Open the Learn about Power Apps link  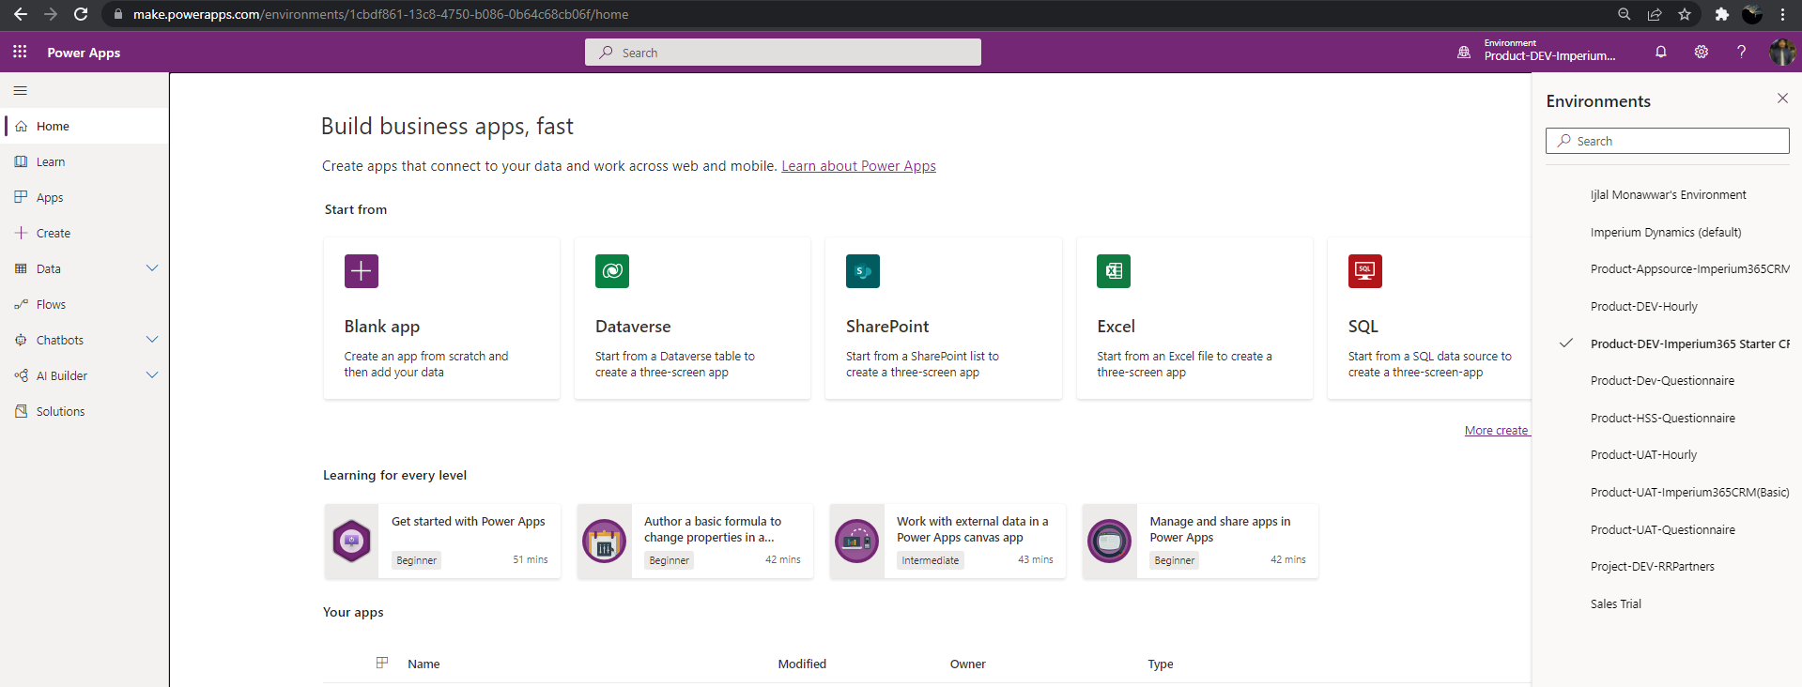tap(858, 166)
